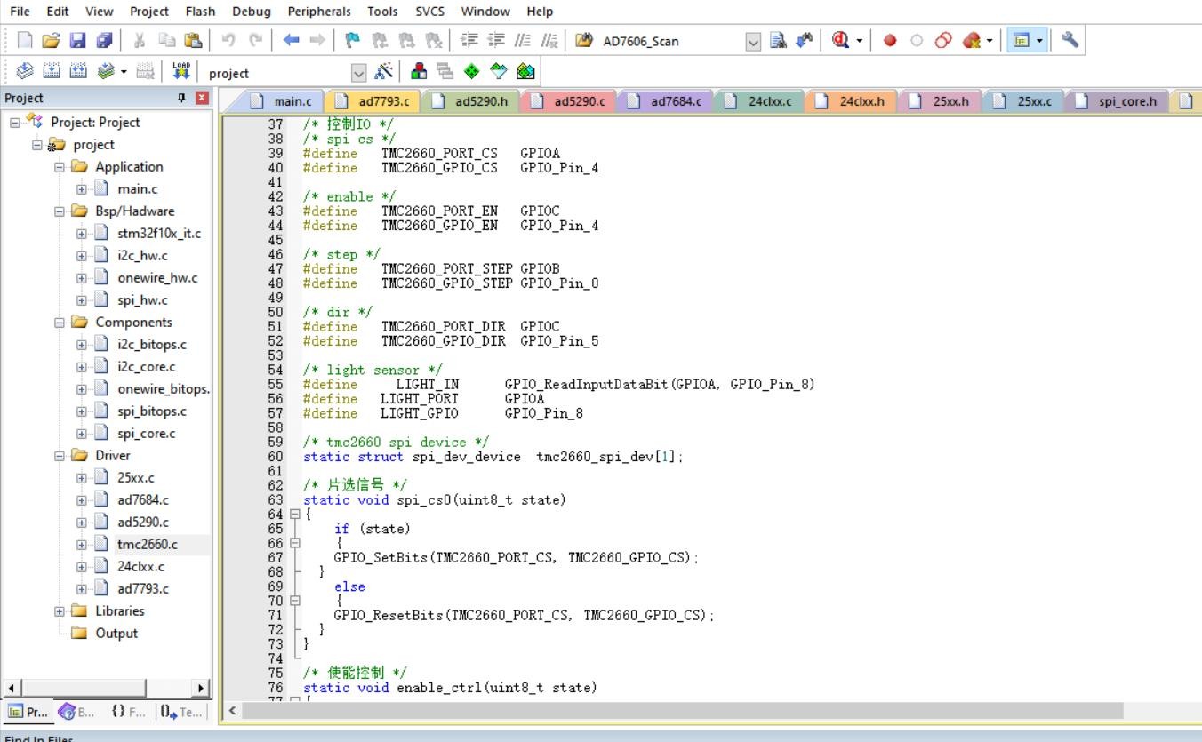Screen dimensions: 1202x742
Task: Open Manage Project Items blocks icon
Action: point(419,72)
